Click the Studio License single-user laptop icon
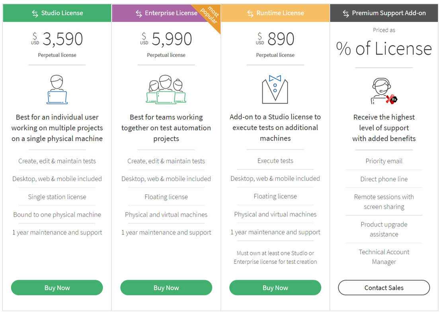This screenshot has width=441, height=314. pos(57,90)
